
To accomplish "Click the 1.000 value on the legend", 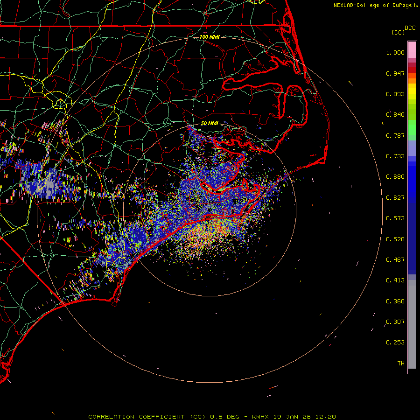I will coord(395,52).
